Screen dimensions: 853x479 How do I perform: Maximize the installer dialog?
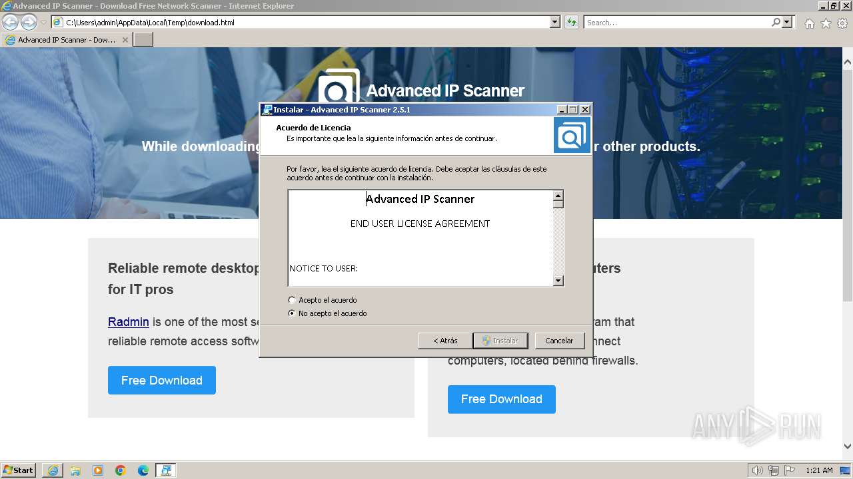click(573, 110)
